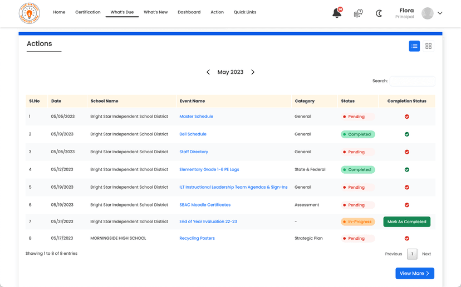Open the SBAC Moodle Certificates link

[x=205, y=205]
